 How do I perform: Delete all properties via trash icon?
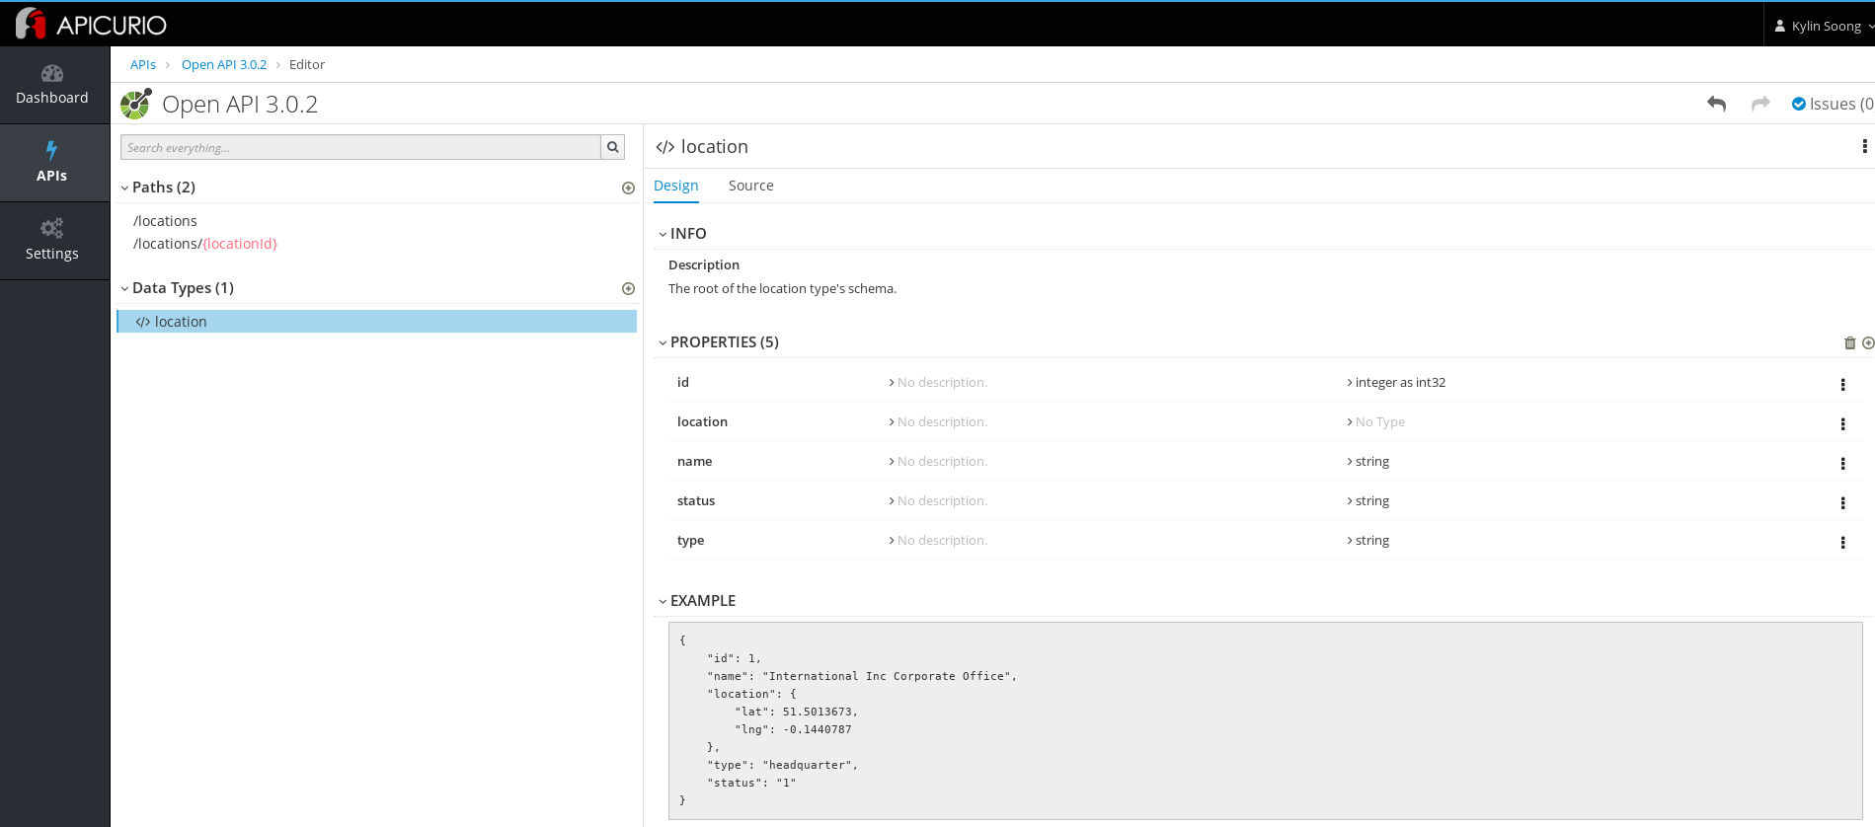(1850, 342)
